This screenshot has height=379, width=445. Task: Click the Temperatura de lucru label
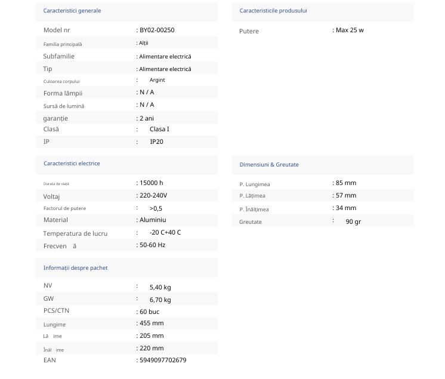coord(75,233)
